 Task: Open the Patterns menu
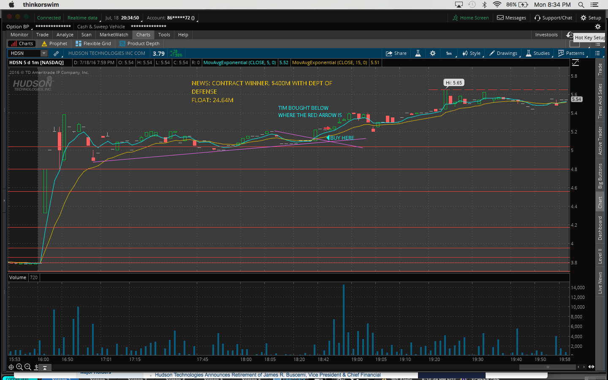(571, 53)
